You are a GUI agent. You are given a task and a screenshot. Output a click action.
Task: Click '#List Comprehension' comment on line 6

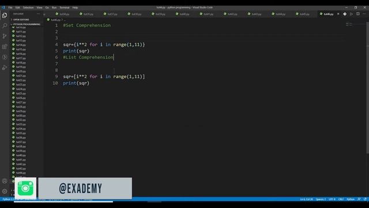coord(88,57)
